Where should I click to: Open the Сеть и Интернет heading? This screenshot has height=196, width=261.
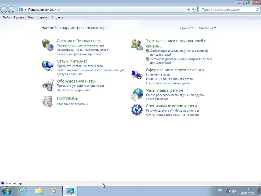pyautogui.click(x=72, y=61)
